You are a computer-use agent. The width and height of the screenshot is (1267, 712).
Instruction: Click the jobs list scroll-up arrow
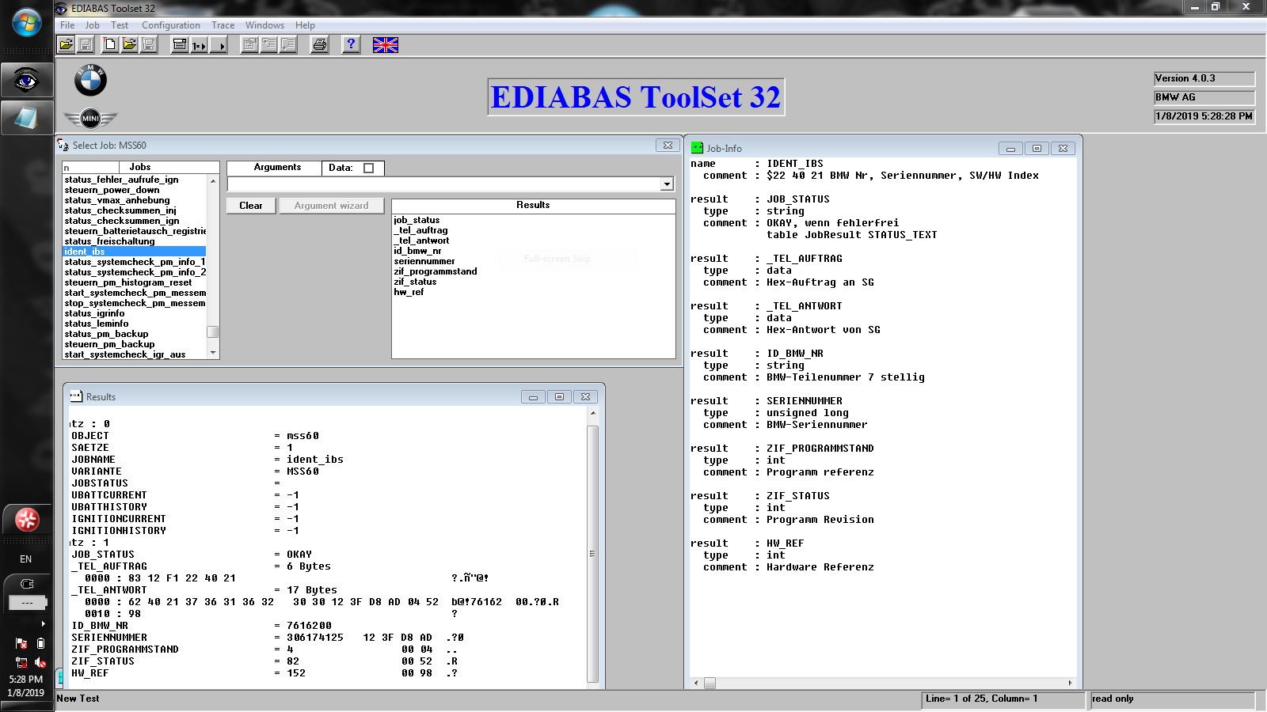pos(212,181)
